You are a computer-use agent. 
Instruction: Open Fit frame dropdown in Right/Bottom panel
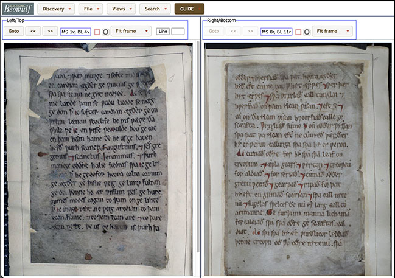332,31
